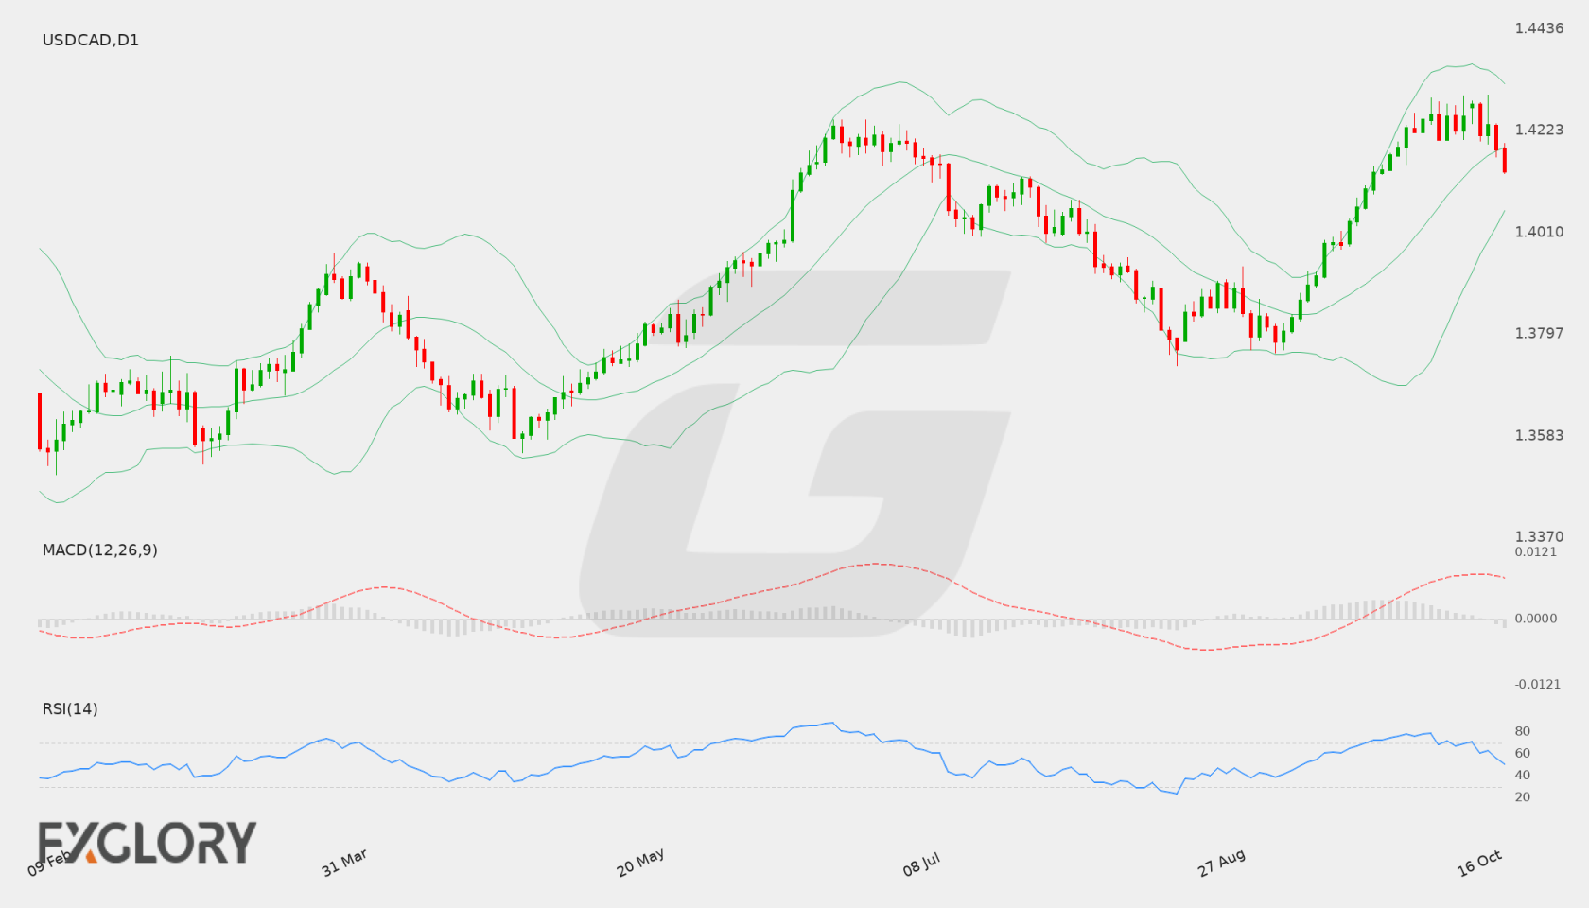Screen dimensions: 1589x908
Task: Click the 31 Mar date label
Action: (x=344, y=863)
